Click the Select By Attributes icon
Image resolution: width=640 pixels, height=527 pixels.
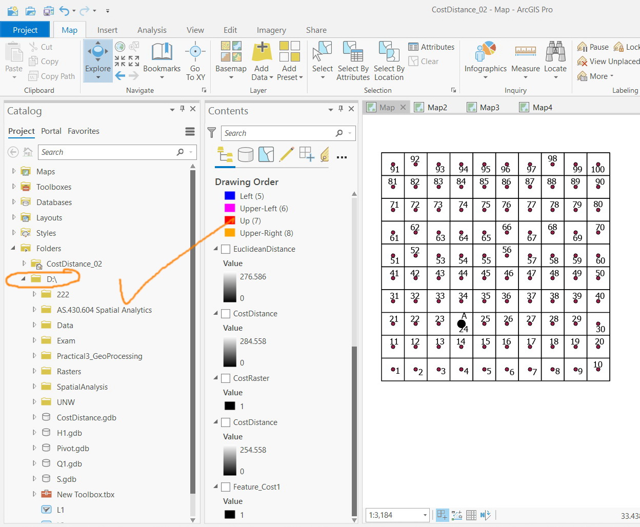[x=353, y=52]
